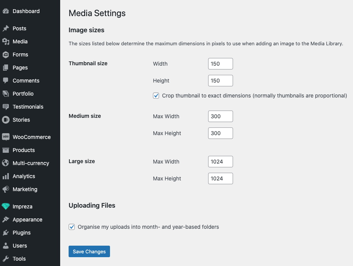This screenshot has height=266, width=353.
Task: Click the Plugins plug icon
Action: (6, 233)
